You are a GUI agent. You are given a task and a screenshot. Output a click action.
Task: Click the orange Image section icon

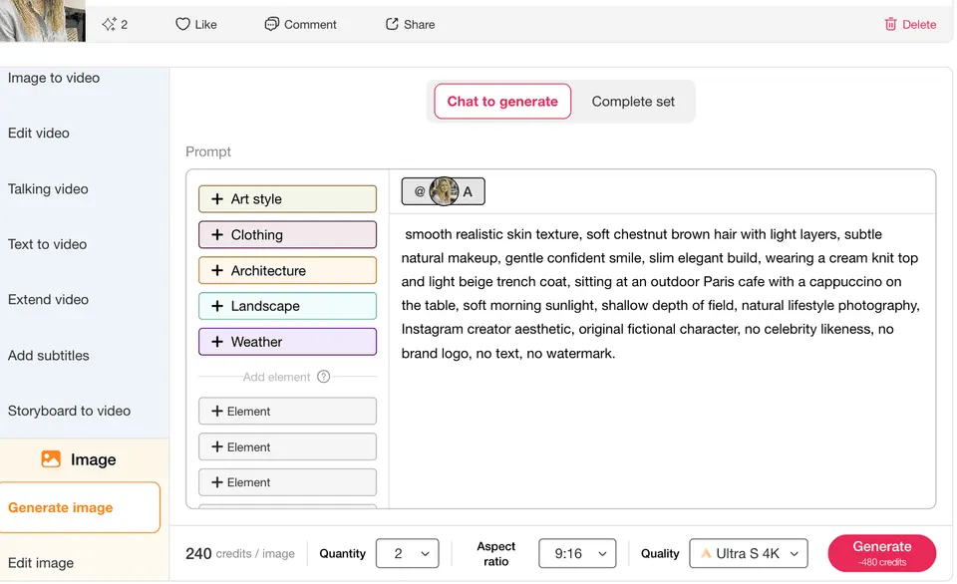(x=51, y=458)
